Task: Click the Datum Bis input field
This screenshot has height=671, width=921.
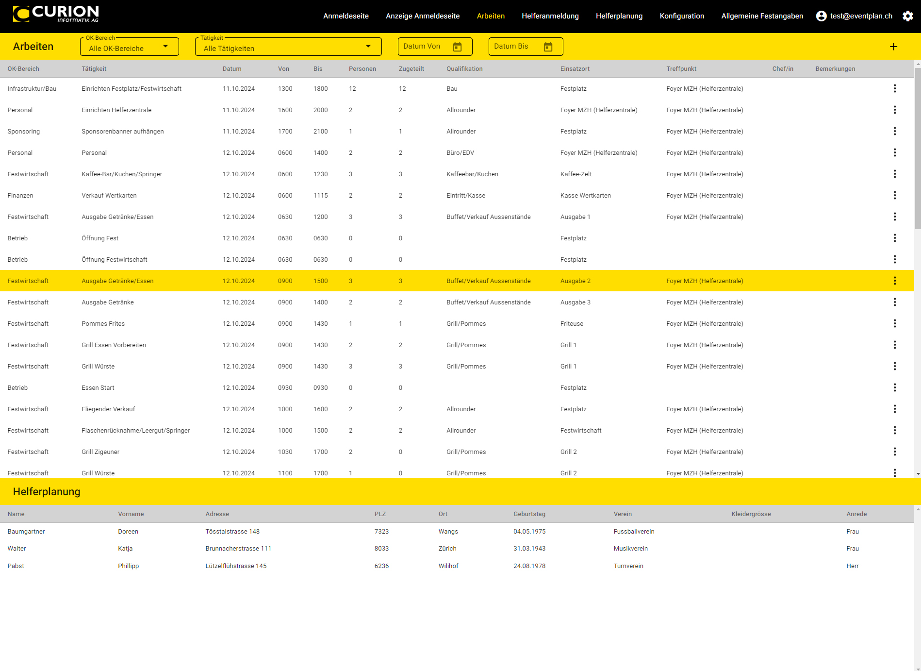Action: 526,47
